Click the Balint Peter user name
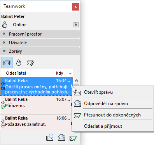The image size is (154, 145). coord(13,16)
